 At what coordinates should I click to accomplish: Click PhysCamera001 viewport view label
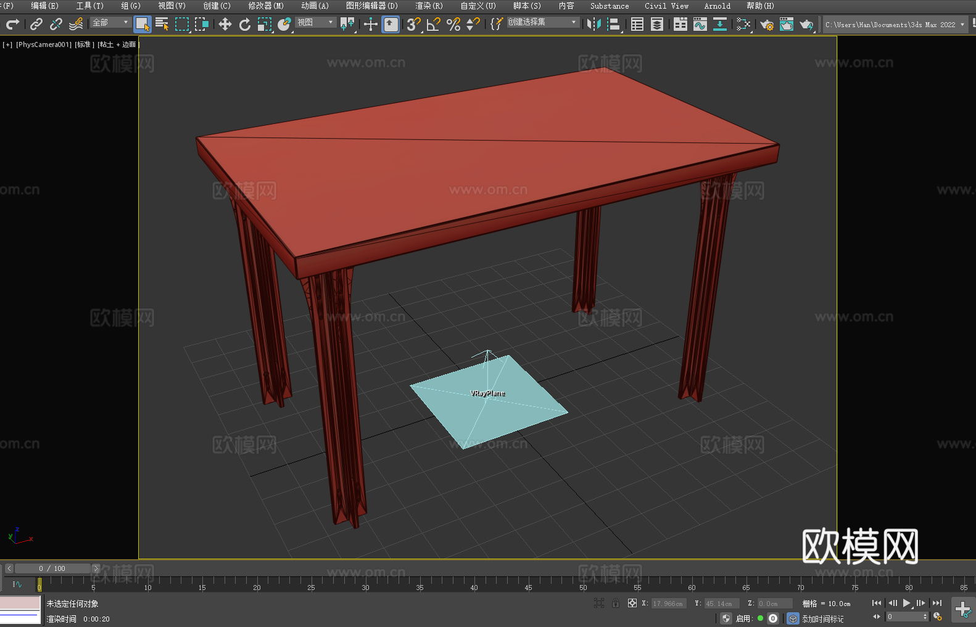tap(44, 44)
